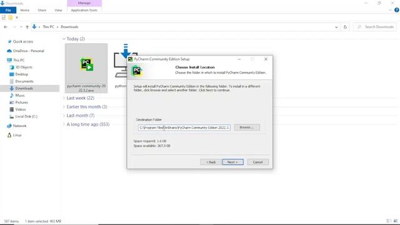This screenshot has width=400, height=225.
Task: Go back in Explorer navigation
Action: (x=6, y=27)
